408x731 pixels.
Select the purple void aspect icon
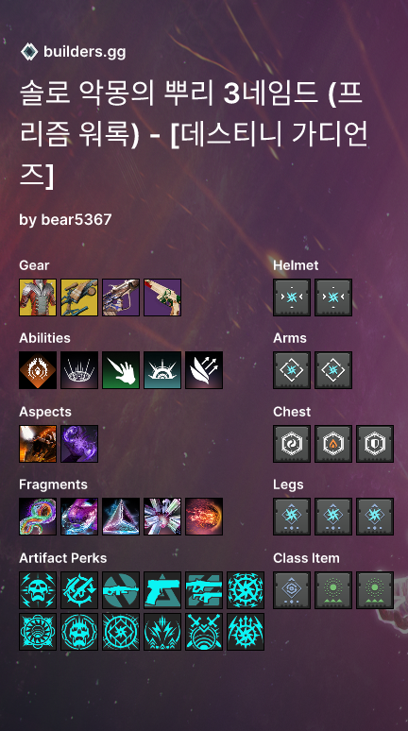coord(79,444)
